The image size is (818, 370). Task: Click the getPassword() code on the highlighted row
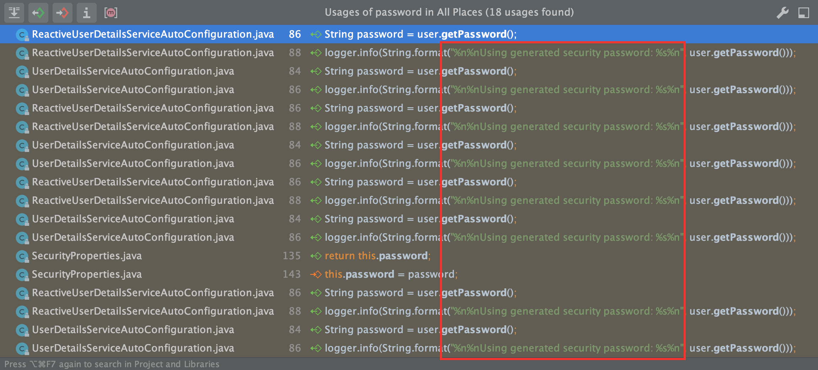[474, 34]
